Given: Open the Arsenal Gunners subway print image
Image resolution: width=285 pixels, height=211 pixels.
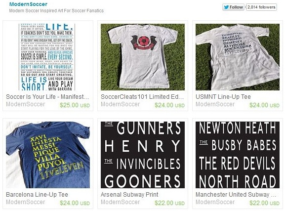Looking at the screenshot, I should [x=143, y=155].
